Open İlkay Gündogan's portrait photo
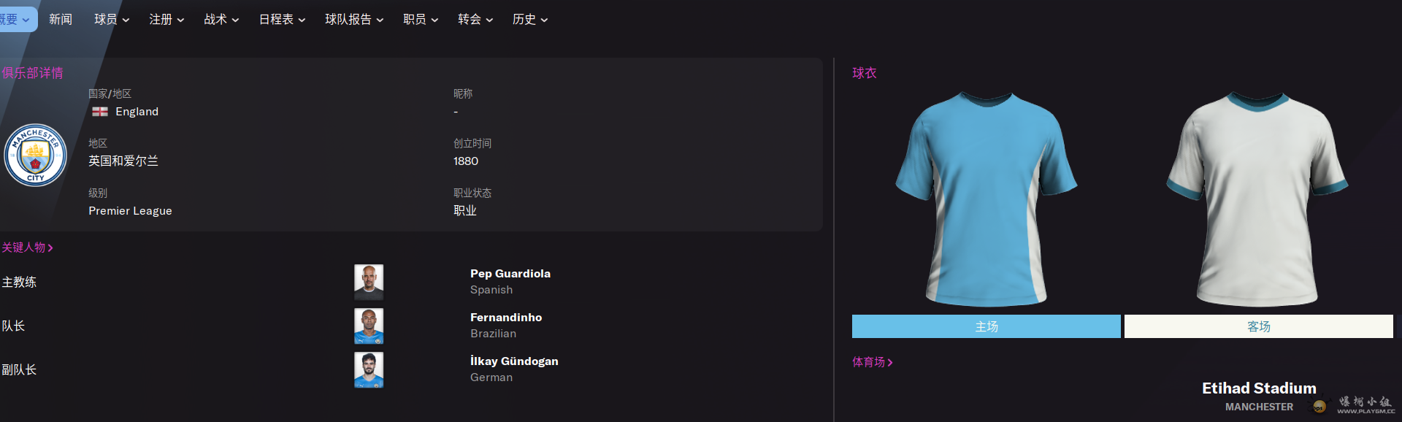The image size is (1402, 422). [369, 370]
